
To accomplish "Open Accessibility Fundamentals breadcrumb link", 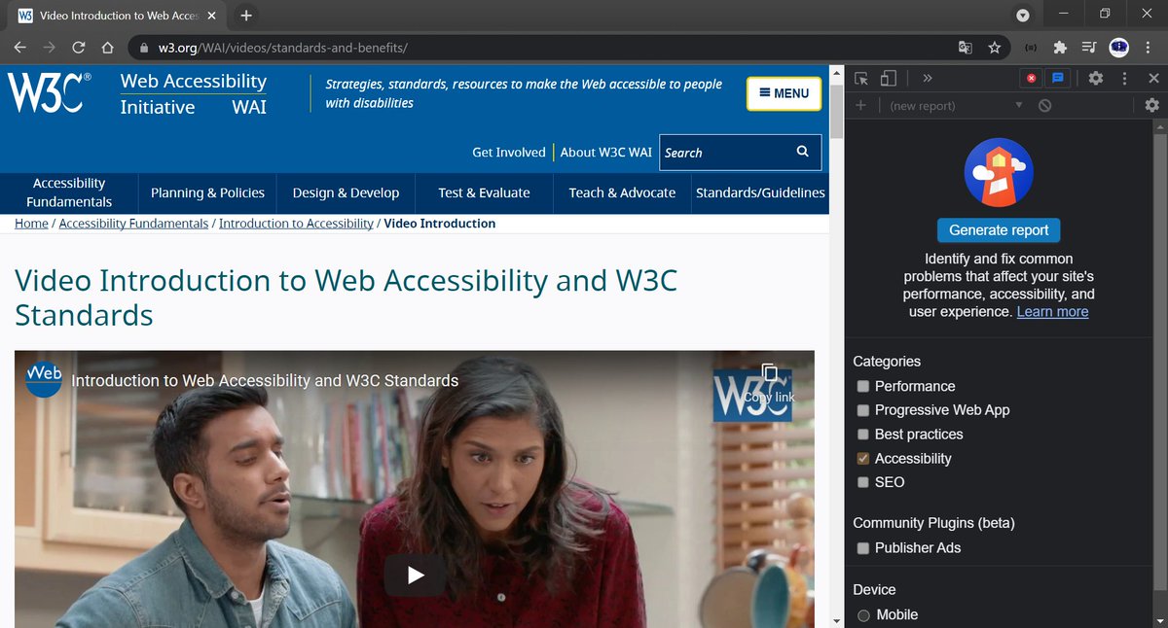I will 133,224.
